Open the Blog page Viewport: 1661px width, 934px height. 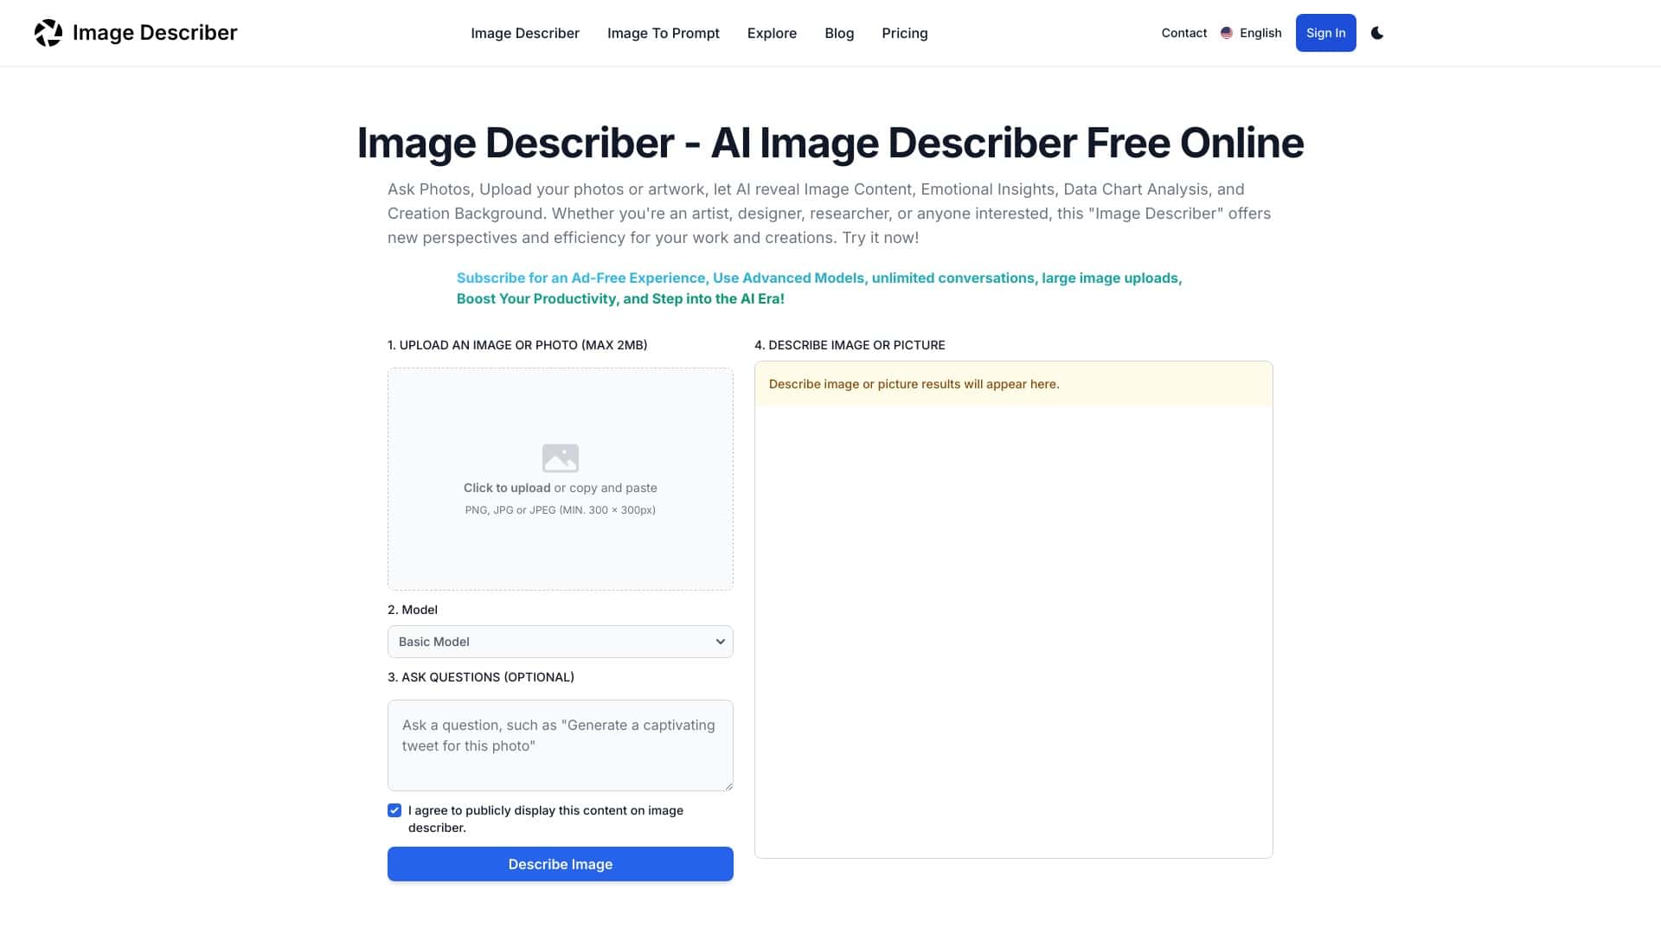point(839,33)
